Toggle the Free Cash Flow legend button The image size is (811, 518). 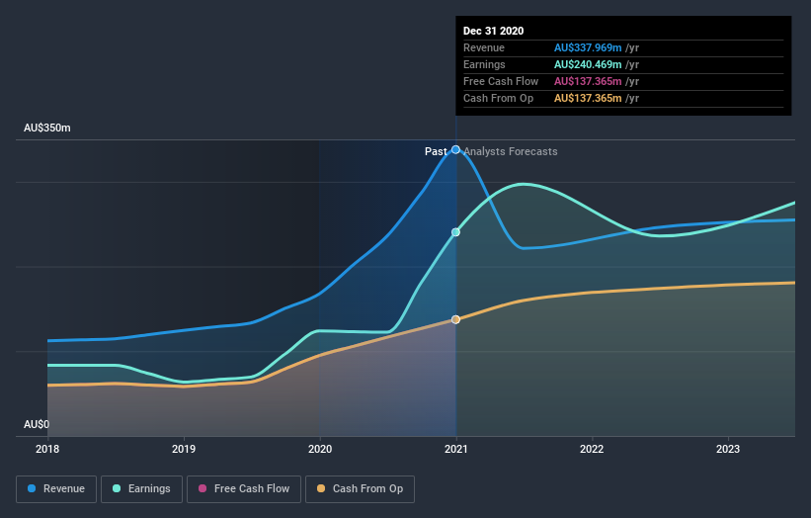coord(244,489)
